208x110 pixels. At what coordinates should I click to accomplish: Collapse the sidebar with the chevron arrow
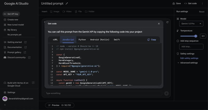(x=5, y=105)
